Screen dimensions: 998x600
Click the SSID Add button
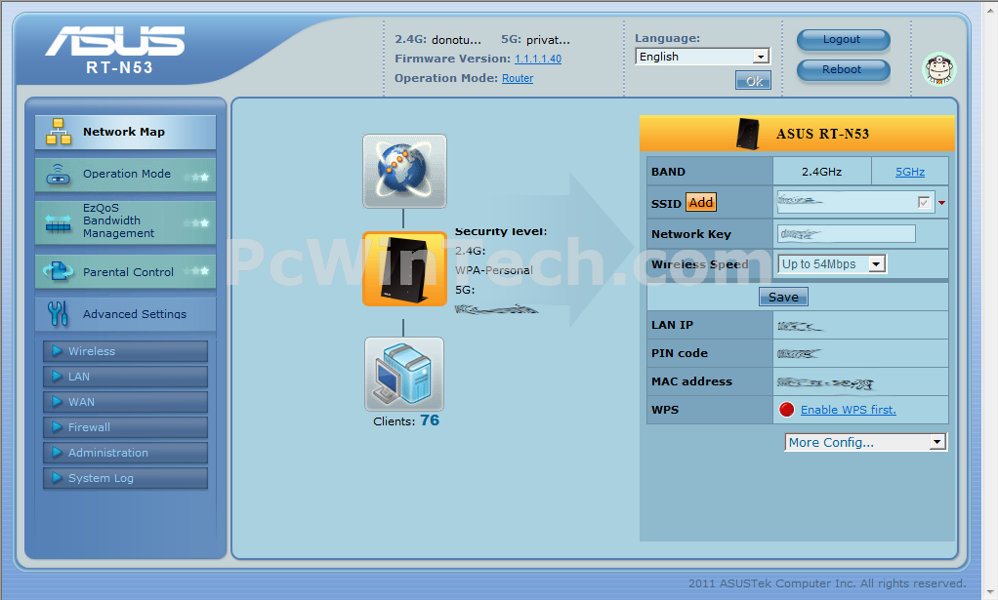tap(701, 202)
